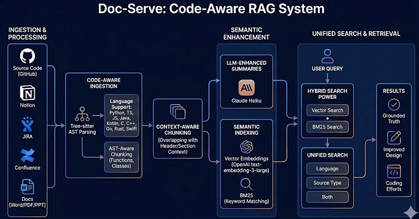Click the Confluence text label
The image size is (419, 219).
point(28,168)
